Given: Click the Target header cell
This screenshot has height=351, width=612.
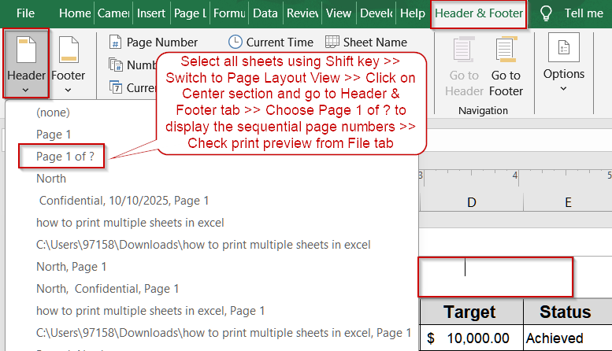Looking at the screenshot, I should coord(472,312).
